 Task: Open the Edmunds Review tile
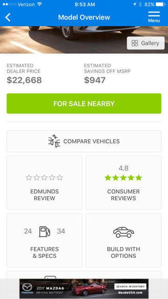click(x=45, y=183)
